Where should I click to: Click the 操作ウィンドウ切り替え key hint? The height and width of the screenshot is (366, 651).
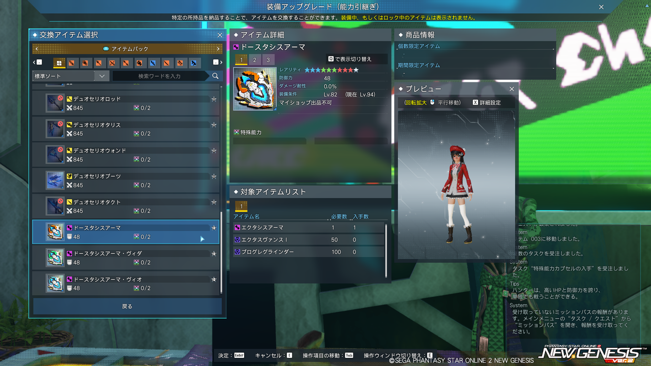point(398,356)
